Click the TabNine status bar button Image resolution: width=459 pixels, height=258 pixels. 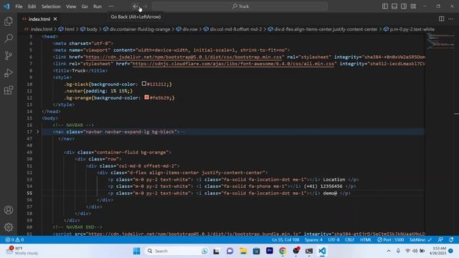[420, 239]
